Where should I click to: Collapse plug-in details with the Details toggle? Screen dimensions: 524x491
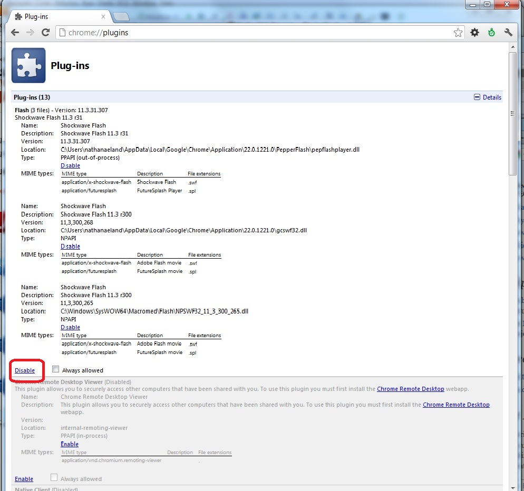pos(488,97)
